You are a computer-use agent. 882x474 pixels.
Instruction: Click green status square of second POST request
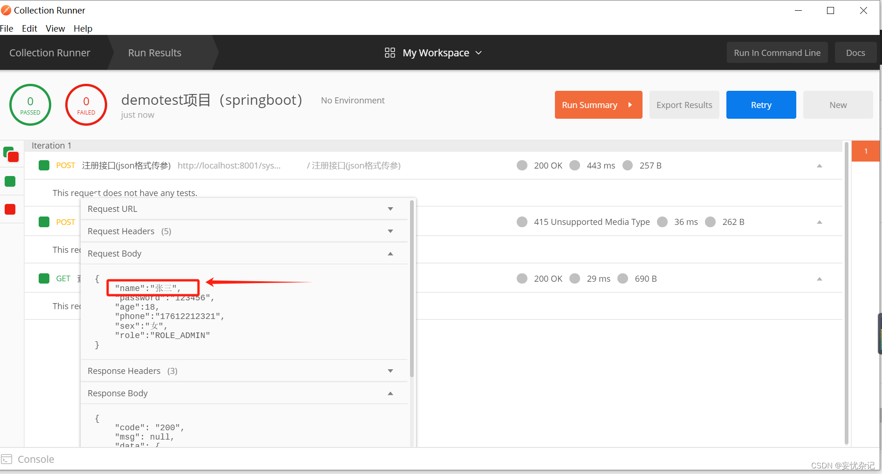click(44, 222)
